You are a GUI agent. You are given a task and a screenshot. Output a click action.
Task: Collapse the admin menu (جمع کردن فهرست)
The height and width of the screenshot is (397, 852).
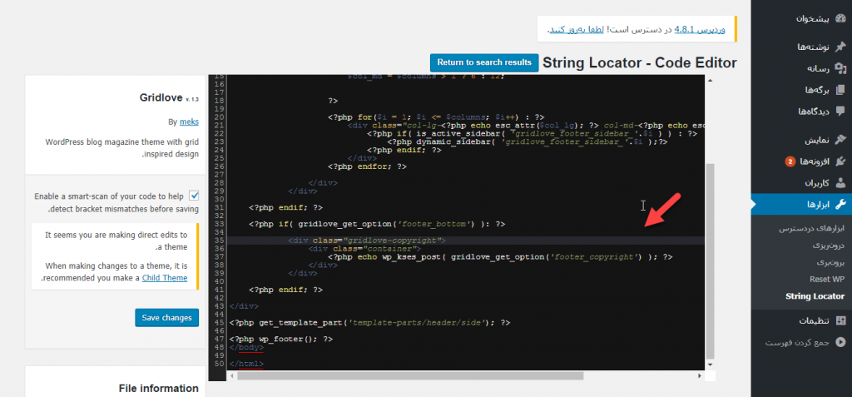click(x=840, y=342)
